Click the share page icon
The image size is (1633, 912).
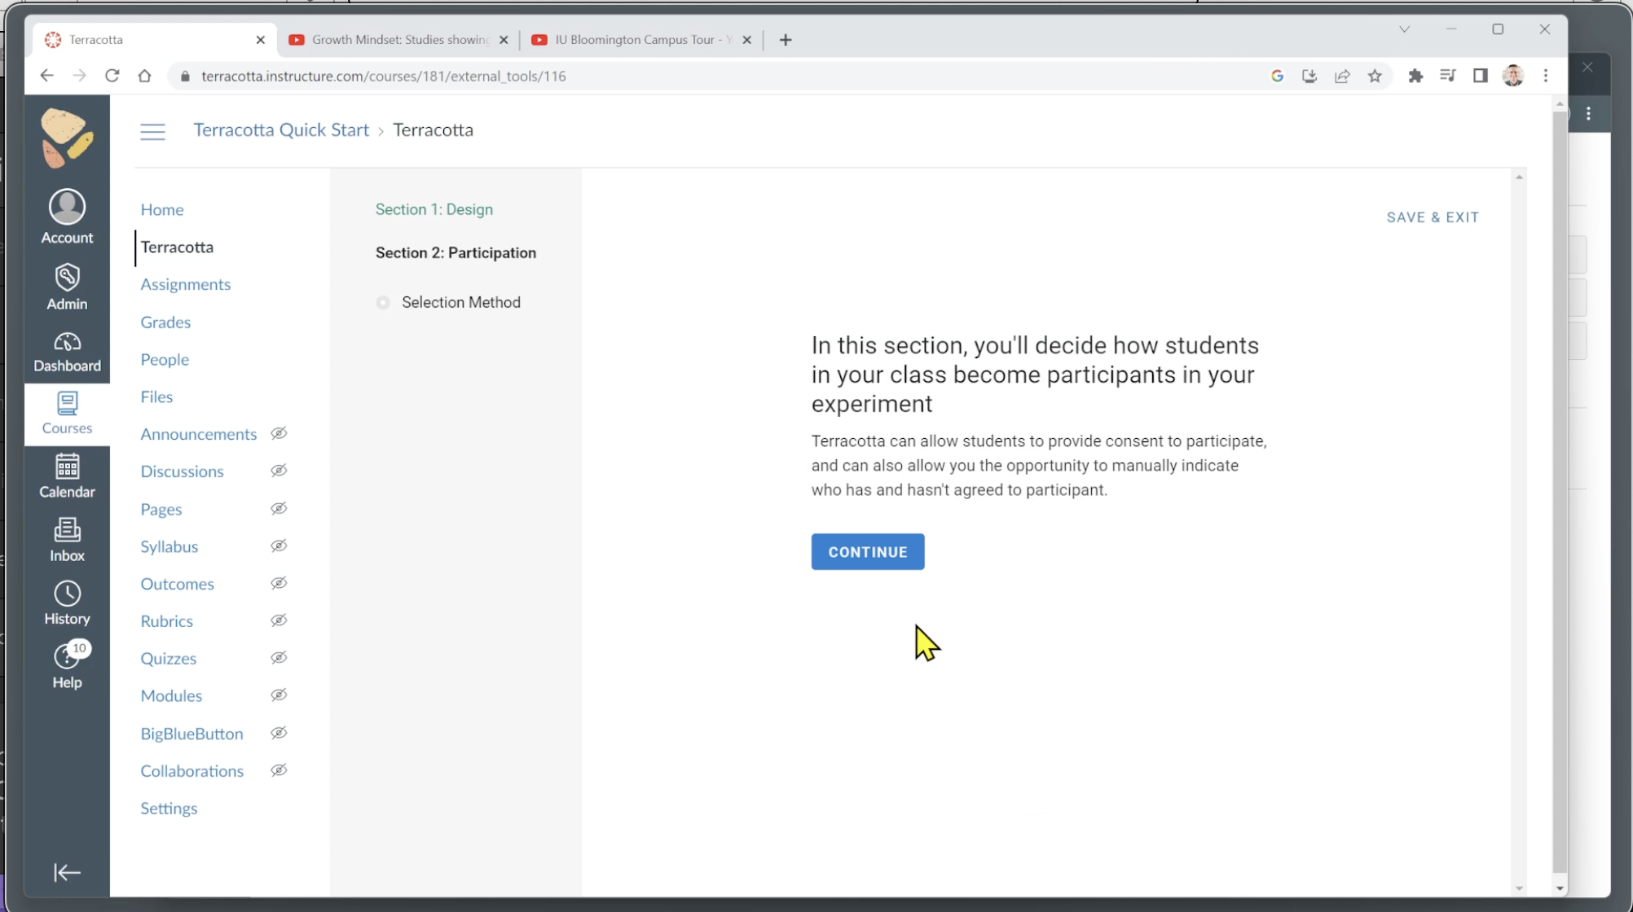pos(1342,76)
